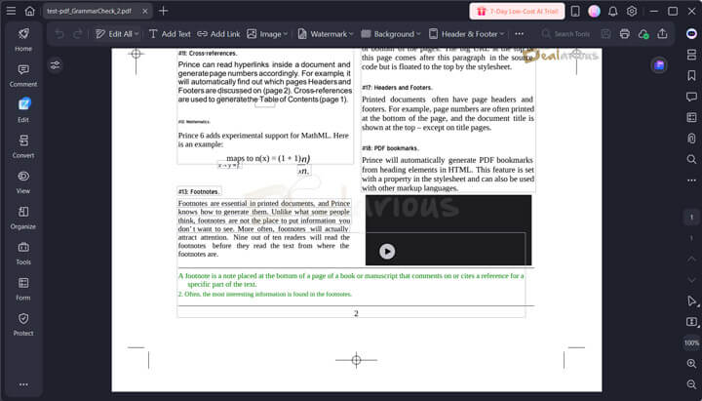Show more toolbar options ellipsis
The image size is (702, 401).
coord(520,34)
